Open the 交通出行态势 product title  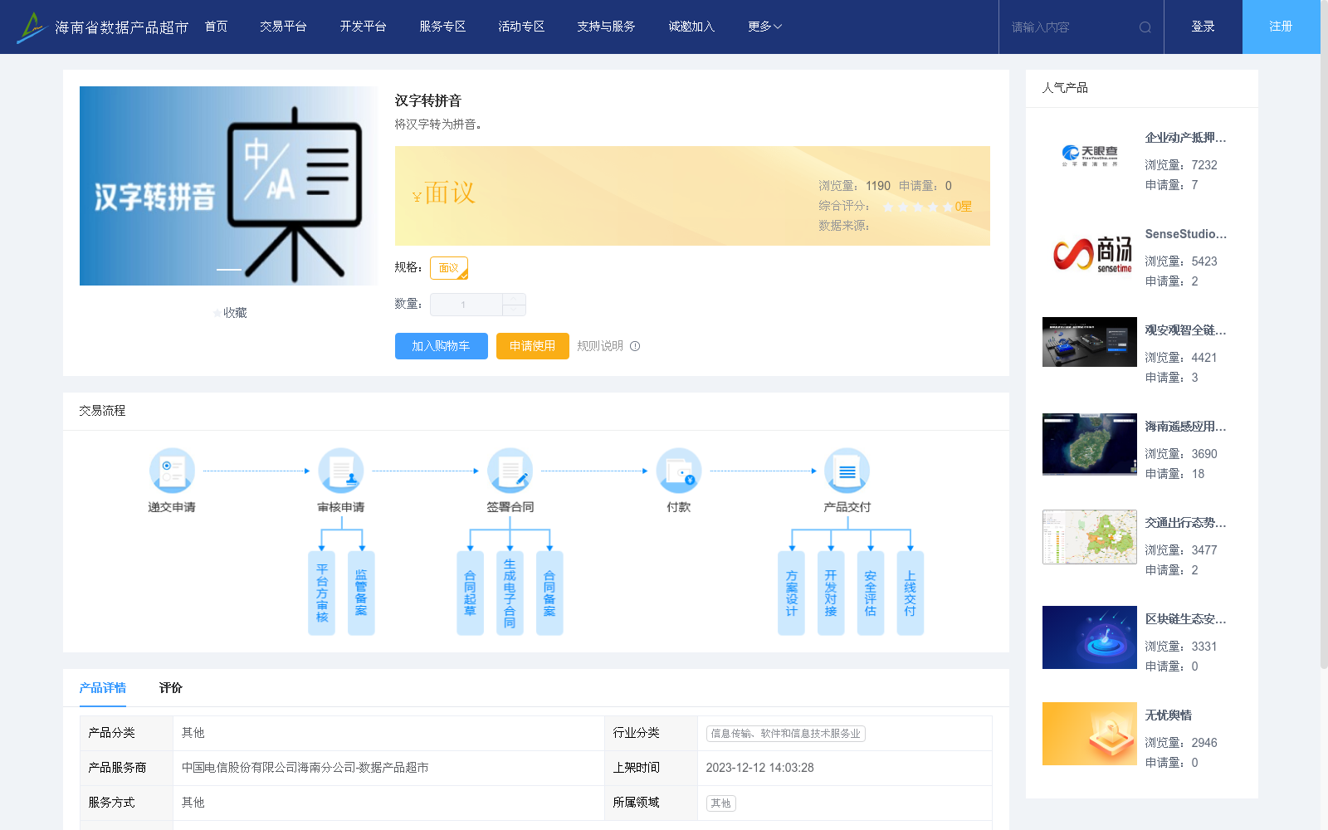tap(1186, 523)
